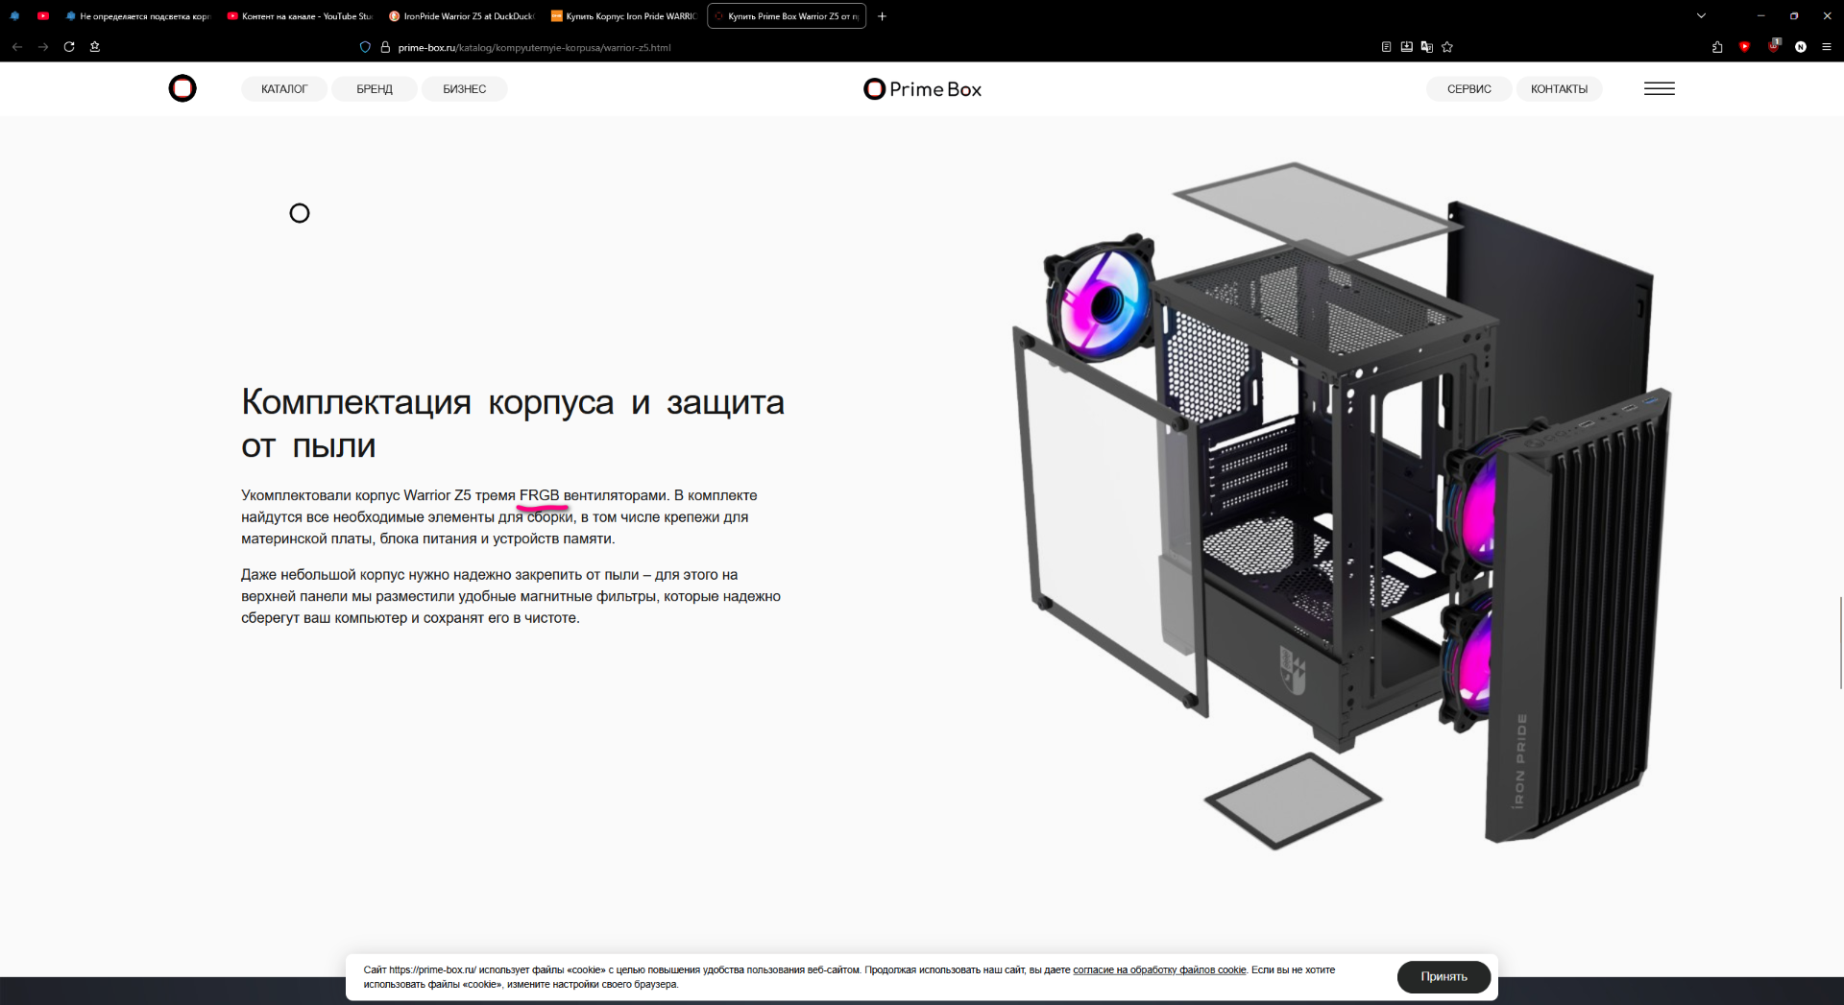
Task: Reload the page with the refresh icon
Action: (69, 46)
